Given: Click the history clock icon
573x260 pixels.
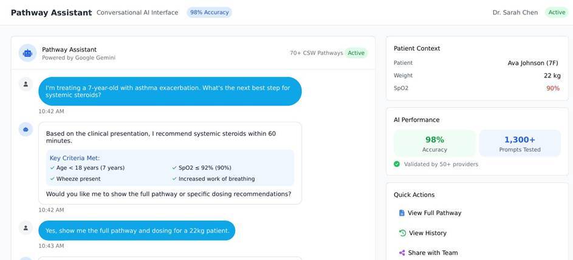Looking at the screenshot, I should (402, 233).
